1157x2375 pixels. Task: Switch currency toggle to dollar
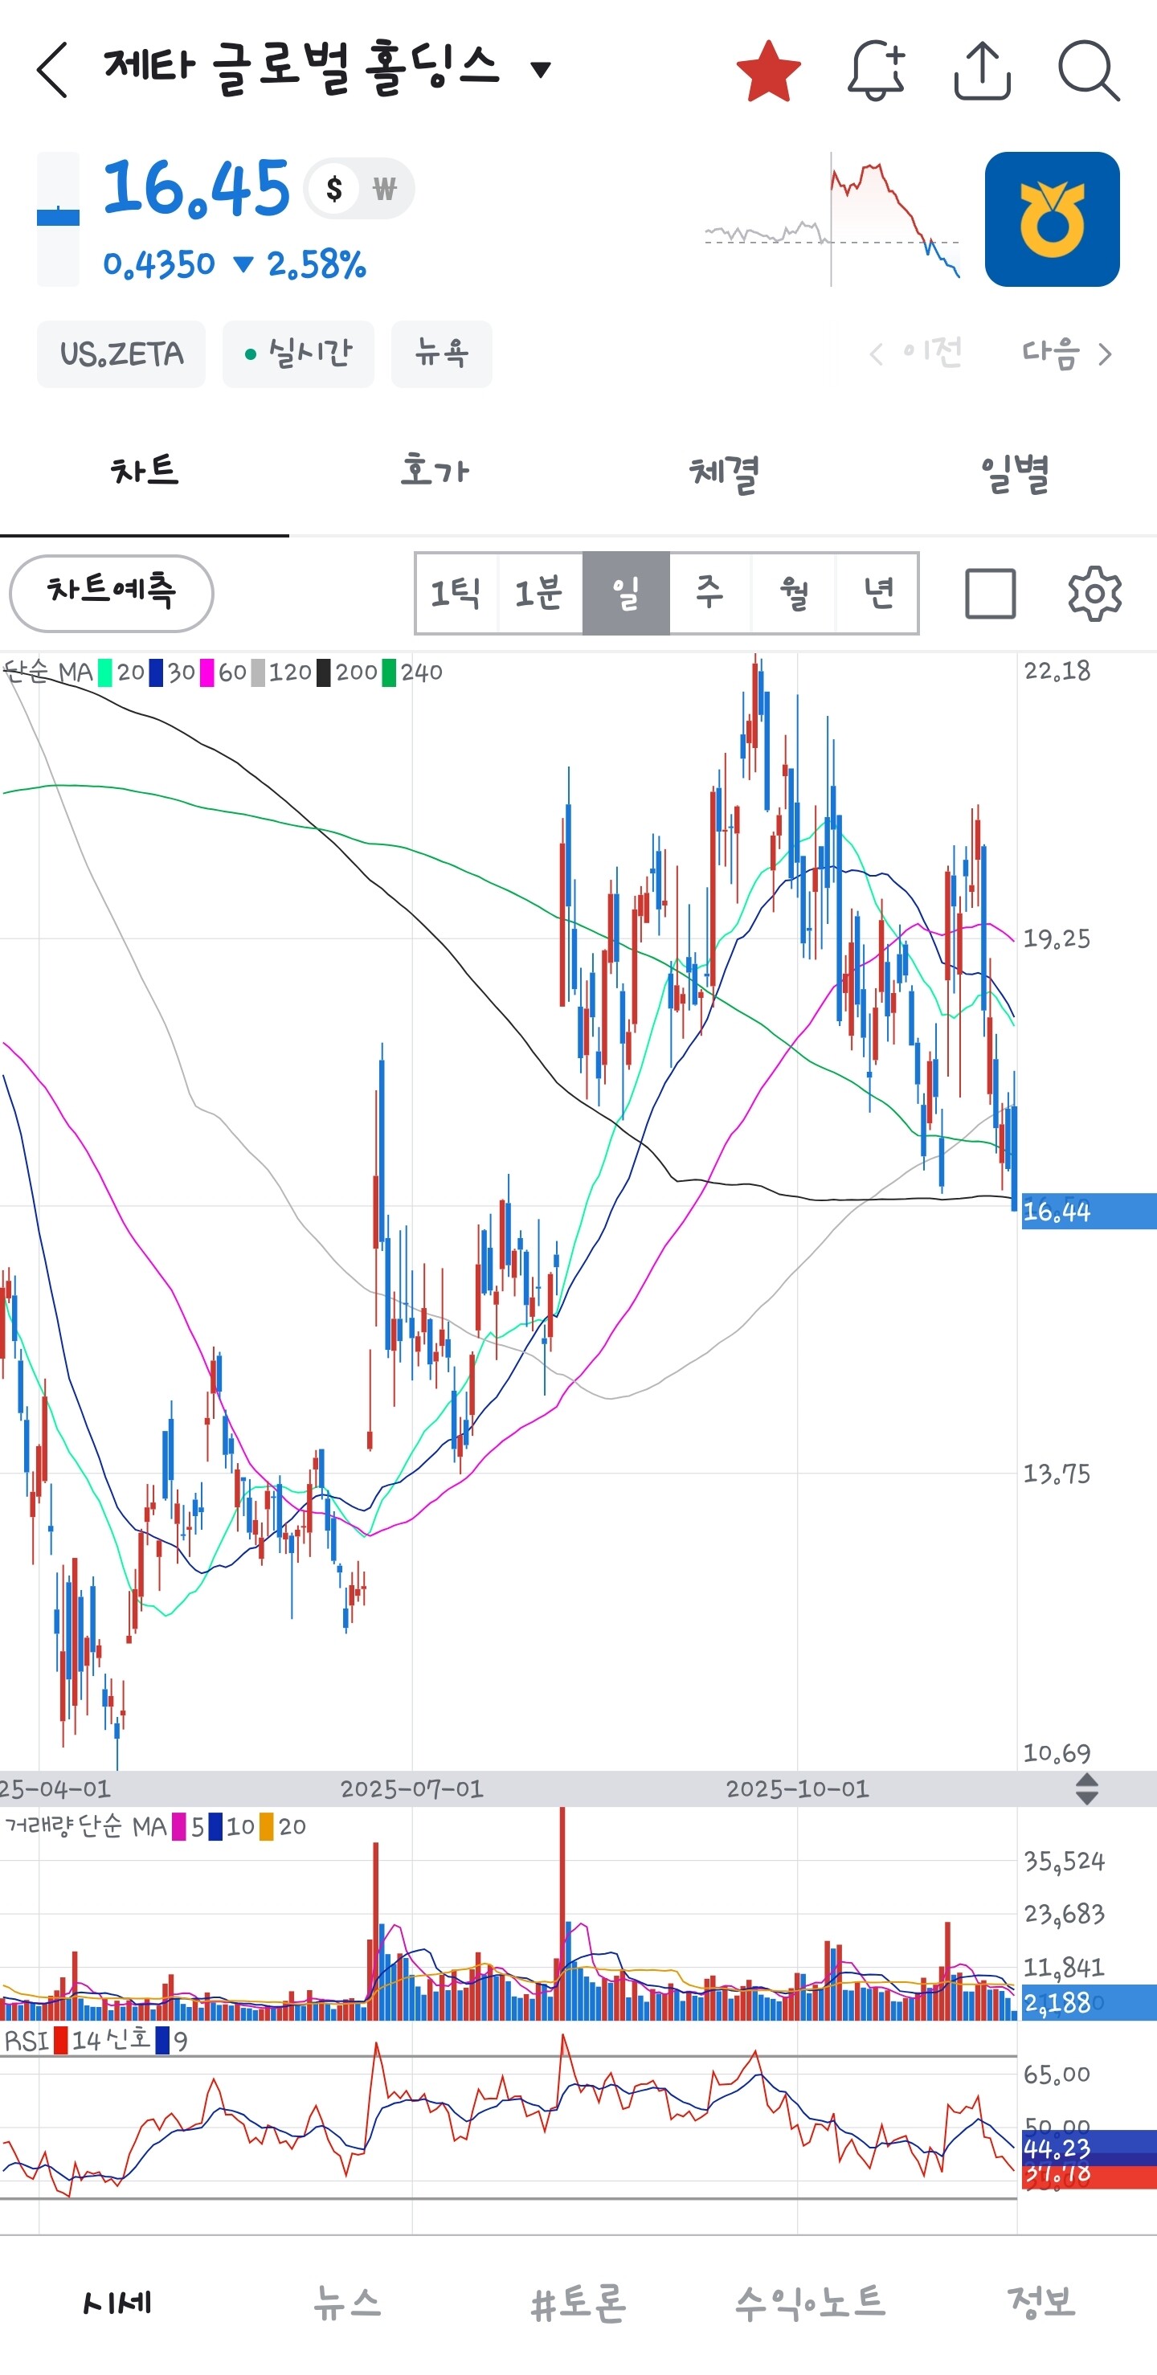[x=333, y=189]
